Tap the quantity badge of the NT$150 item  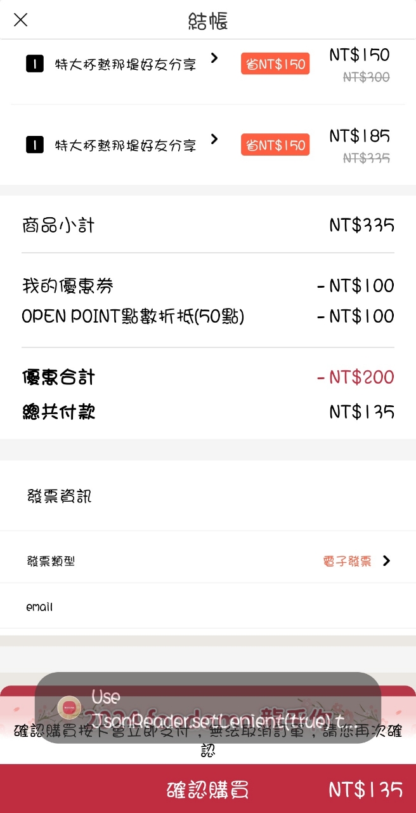pyautogui.click(x=35, y=64)
